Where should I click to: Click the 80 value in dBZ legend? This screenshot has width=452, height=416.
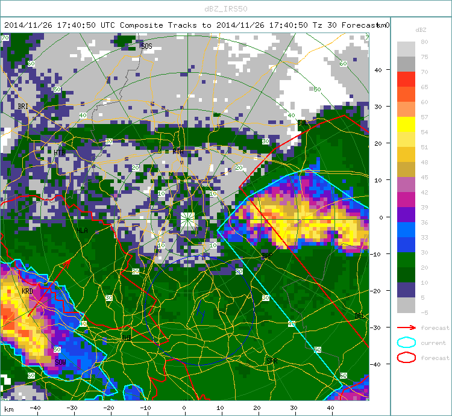pyautogui.click(x=424, y=42)
